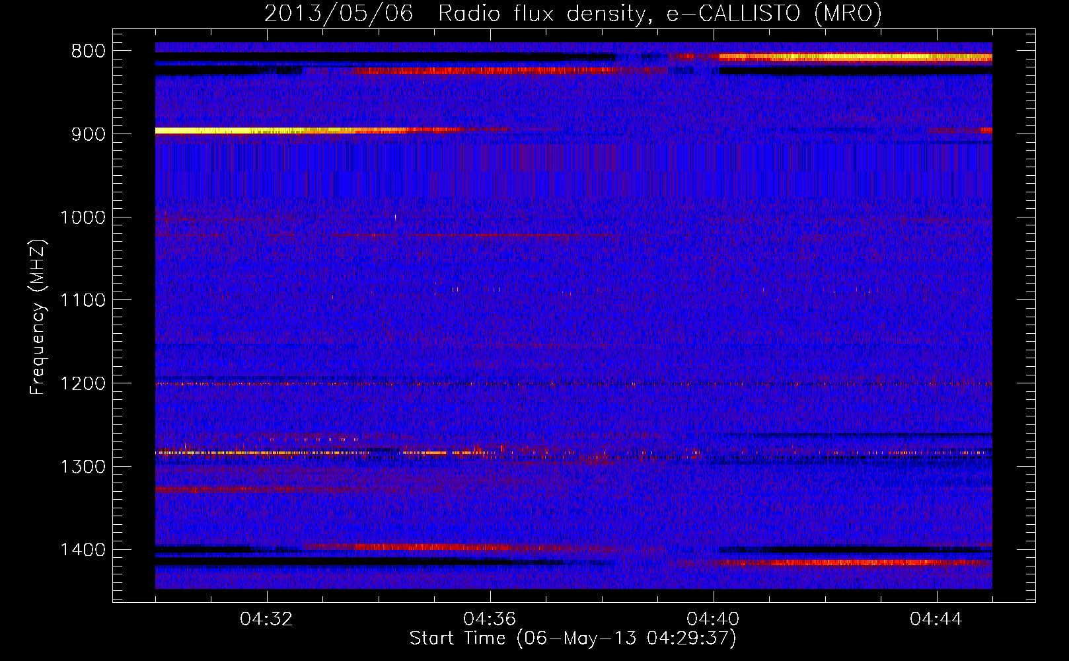Click the 'Frequency (MHZ)' axis label
This screenshot has height=661, width=1069.
pos(38,317)
